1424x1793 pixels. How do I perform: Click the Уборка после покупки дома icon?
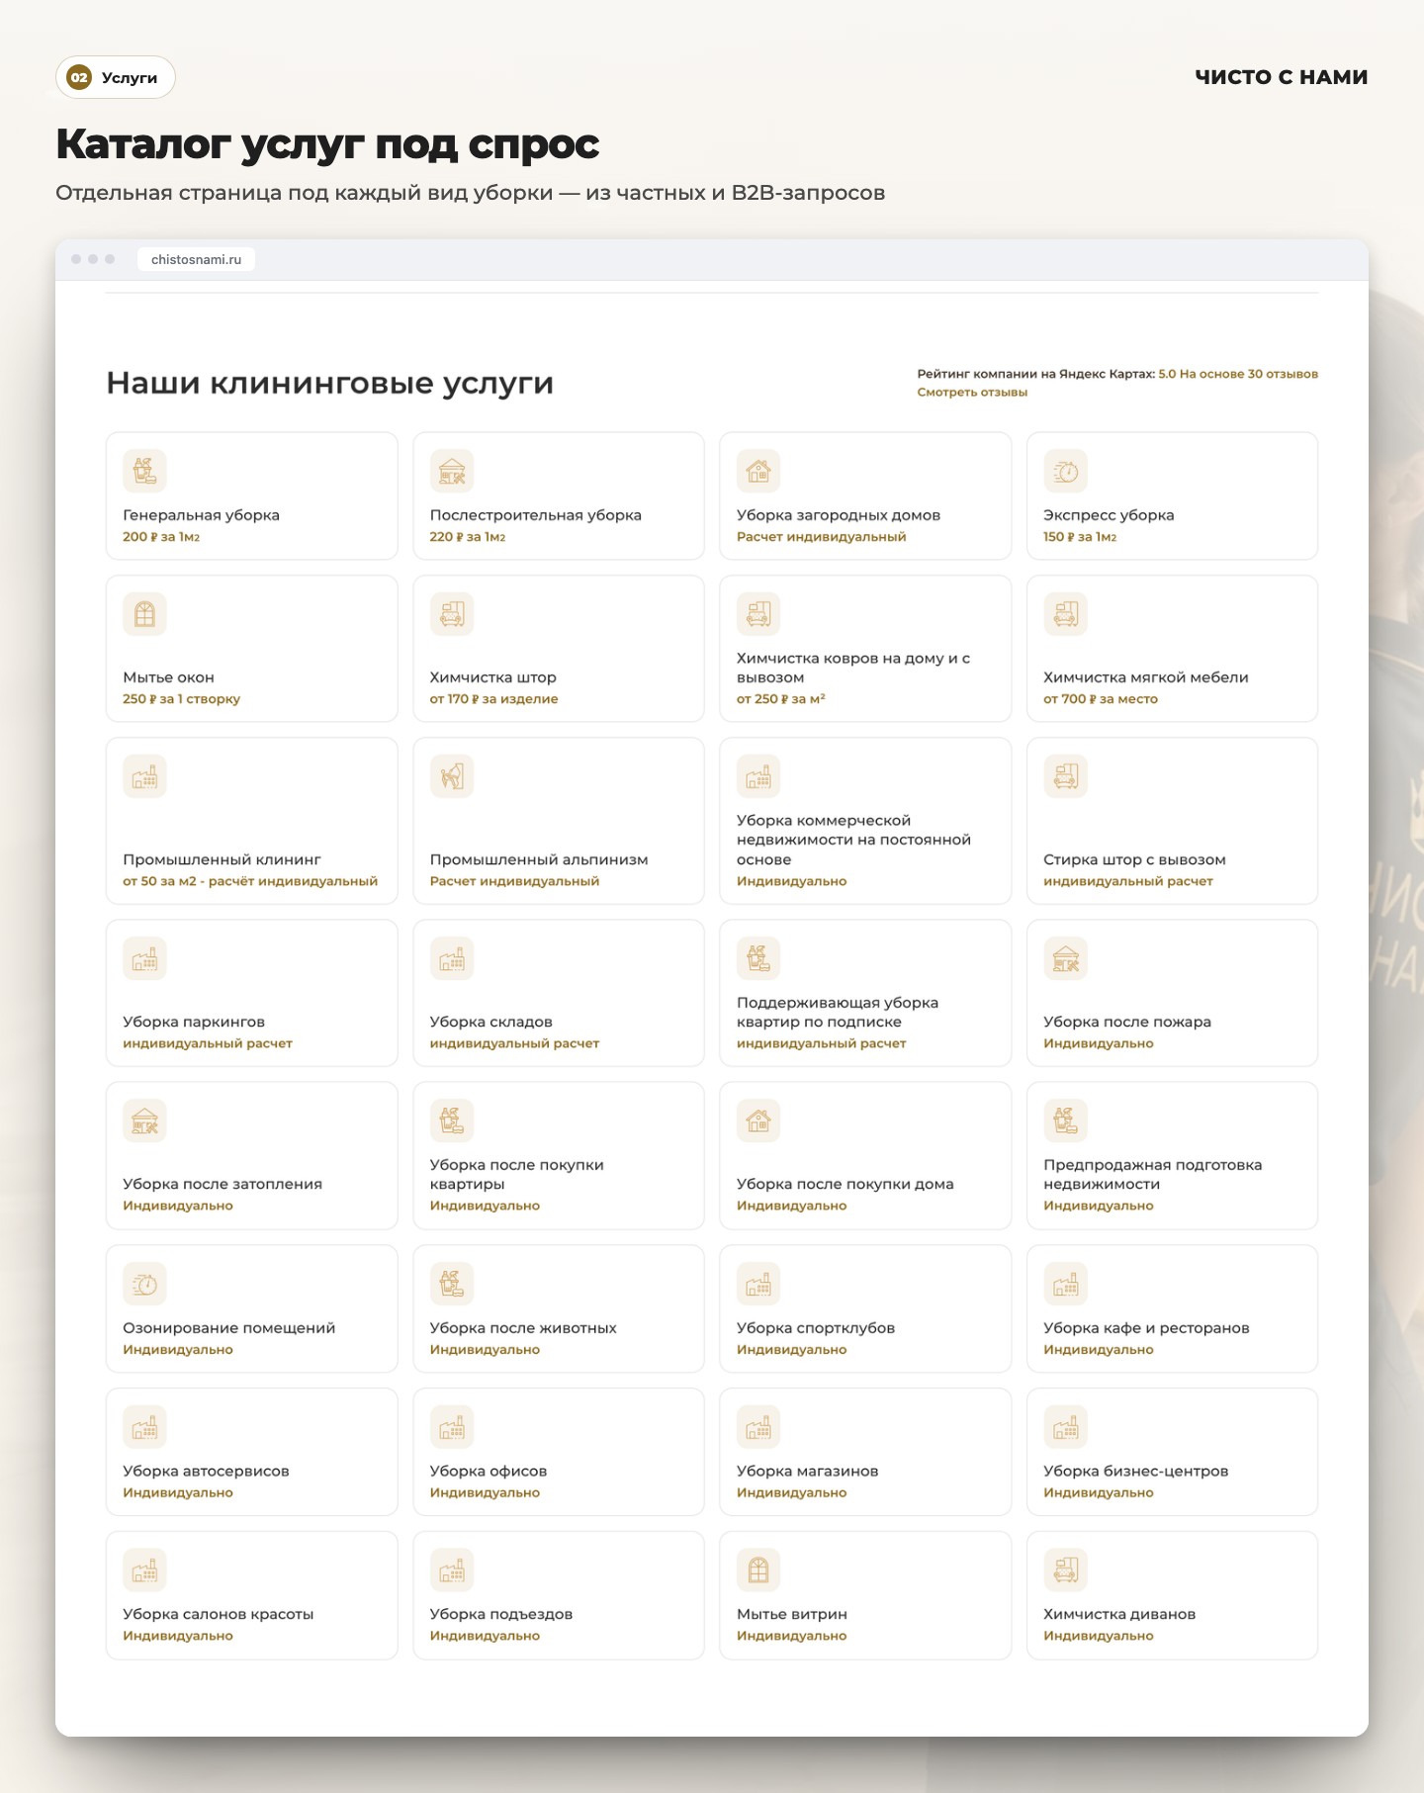[x=758, y=1121]
